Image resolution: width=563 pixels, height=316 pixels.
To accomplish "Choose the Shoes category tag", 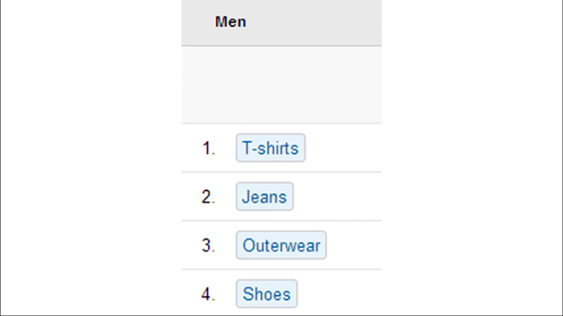I will coord(266,294).
